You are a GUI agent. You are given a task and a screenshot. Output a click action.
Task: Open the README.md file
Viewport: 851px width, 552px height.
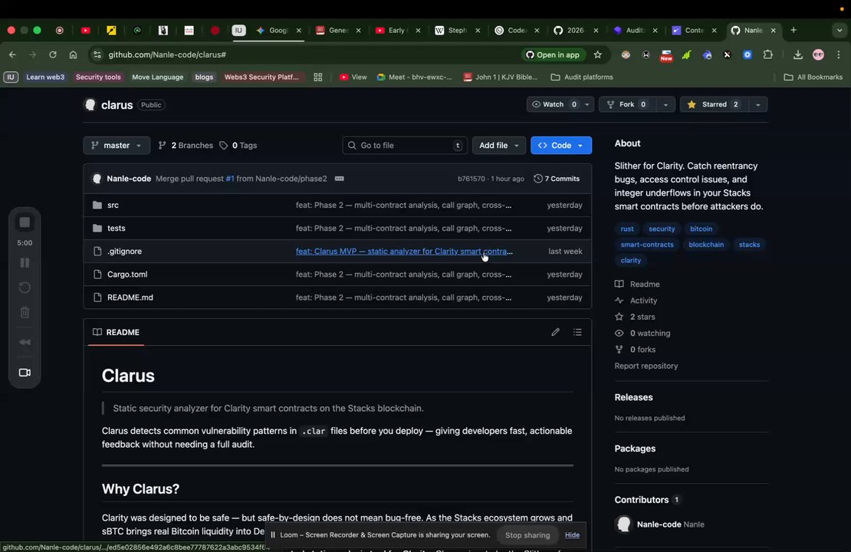tap(130, 298)
